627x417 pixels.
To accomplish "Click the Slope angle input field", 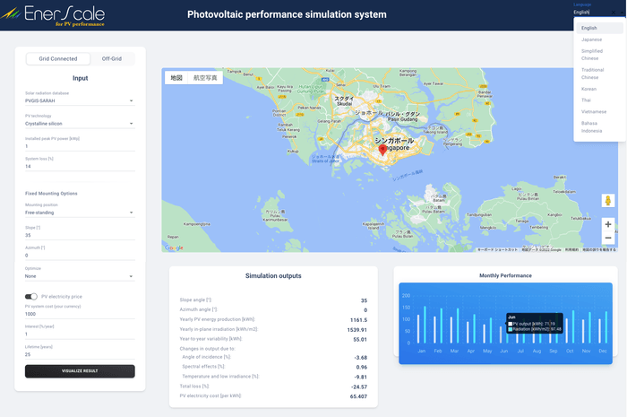I will click(80, 234).
